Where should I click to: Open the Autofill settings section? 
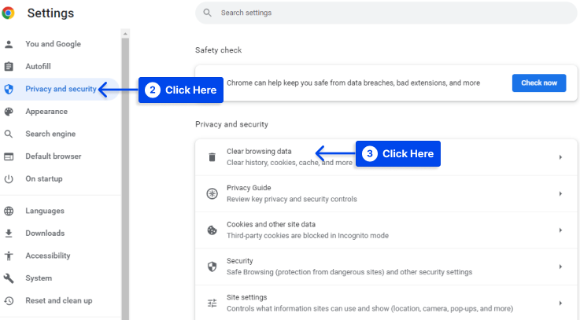point(38,67)
